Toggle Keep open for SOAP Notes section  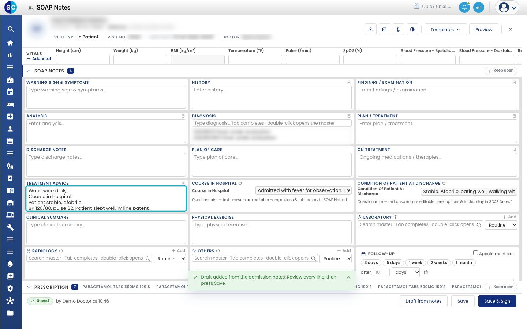pyautogui.click(x=501, y=71)
